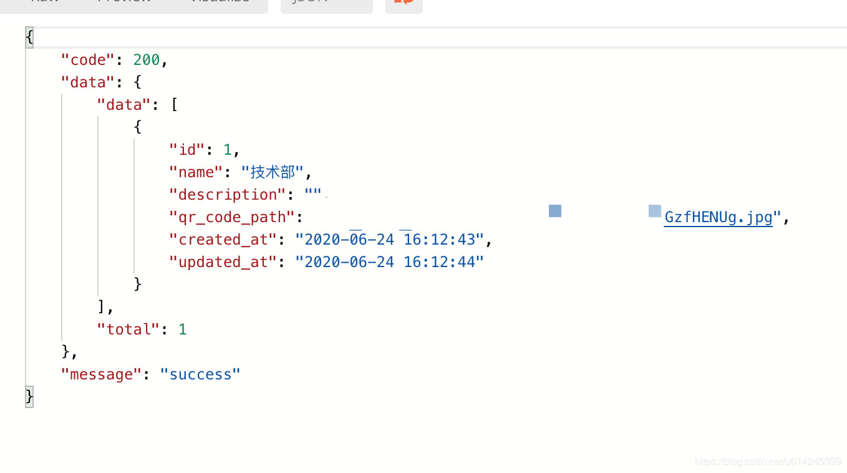Select the timestamp "2020-06-24 16:12:43"

pyautogui.click(x=390, y=240)
